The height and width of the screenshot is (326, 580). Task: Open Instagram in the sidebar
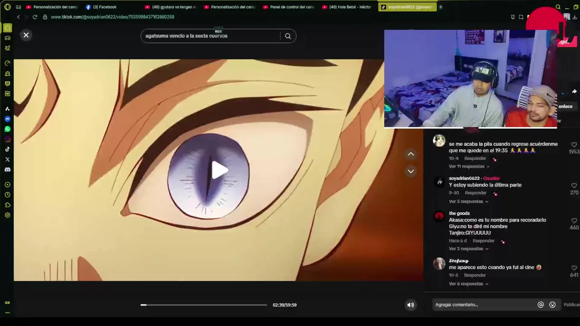(7, 139)
